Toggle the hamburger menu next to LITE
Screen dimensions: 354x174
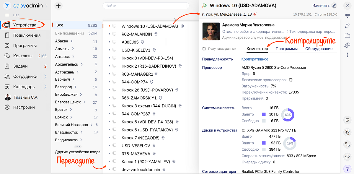coord(7,15)
